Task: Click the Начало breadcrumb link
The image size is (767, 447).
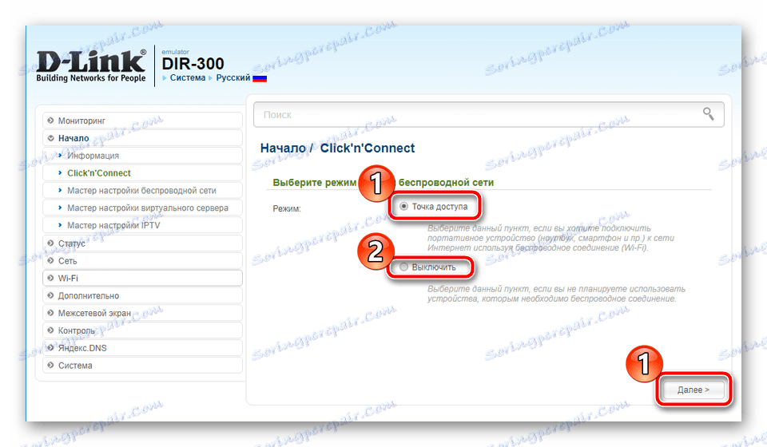Action: tap(283, 148)
